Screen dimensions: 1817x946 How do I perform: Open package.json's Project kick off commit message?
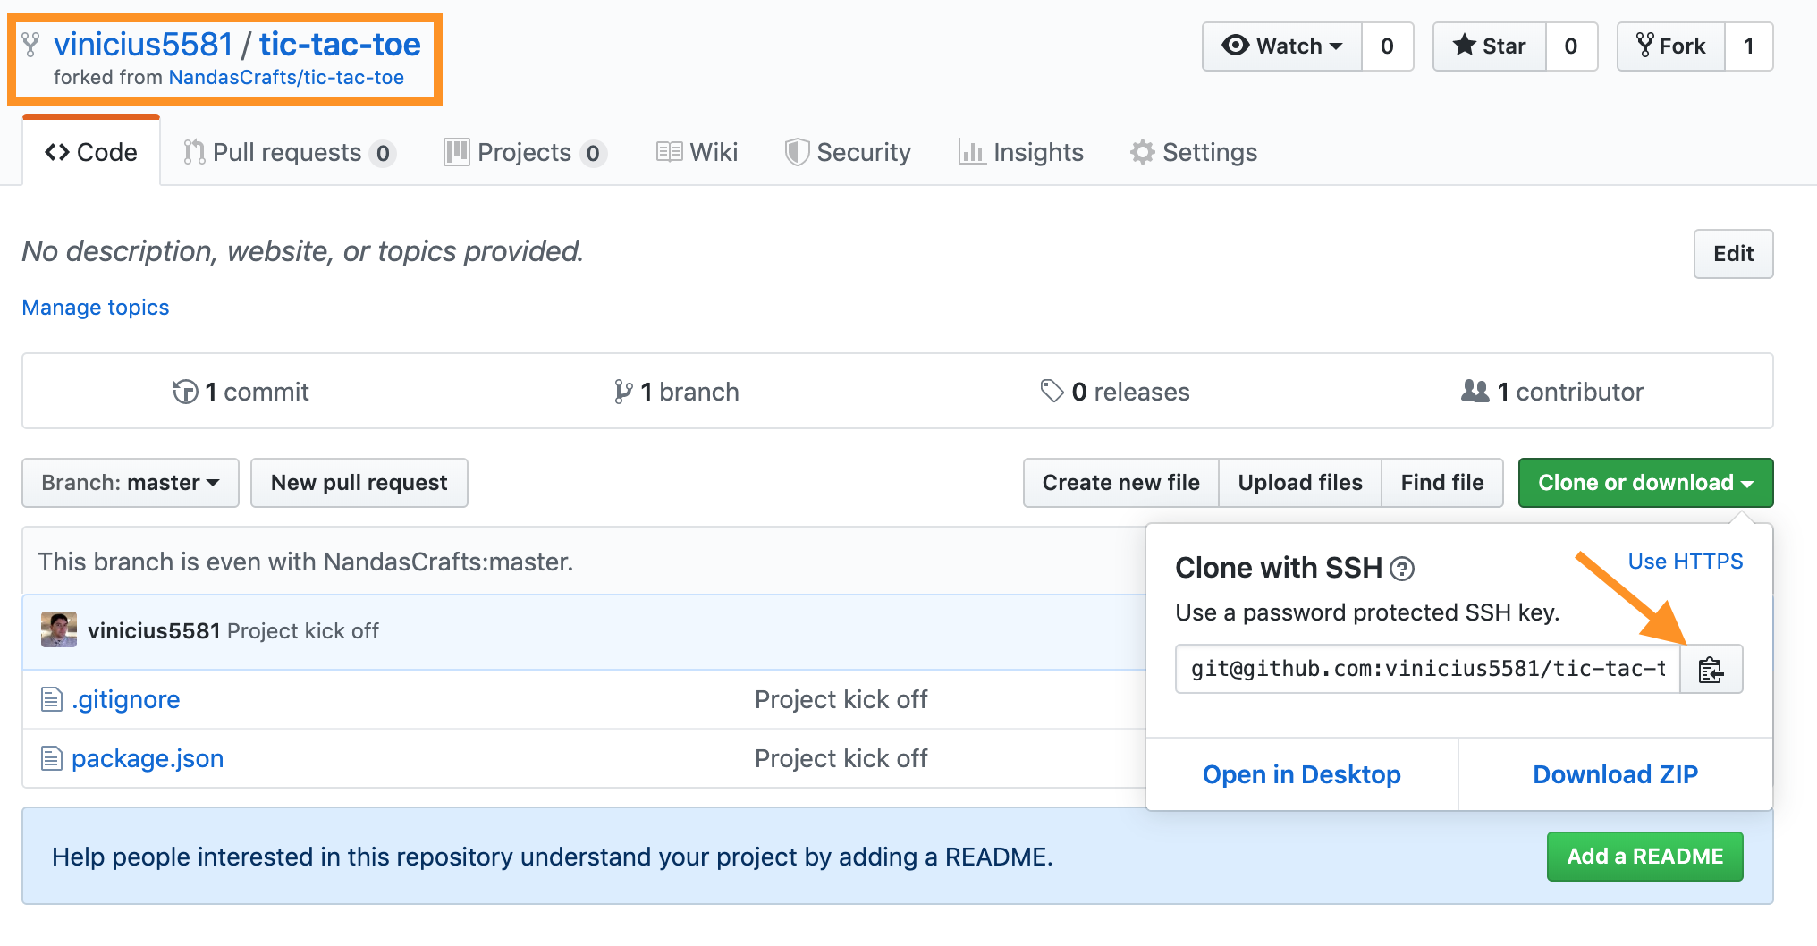pyautogui.click(x=841, y=758)
